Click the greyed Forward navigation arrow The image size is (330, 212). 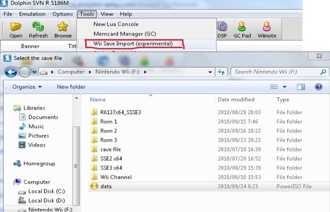25,72
